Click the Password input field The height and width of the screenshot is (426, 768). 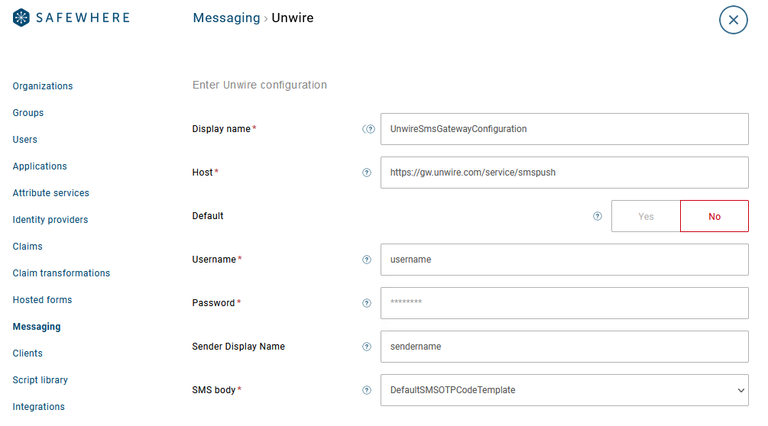[x=564, y=303]
